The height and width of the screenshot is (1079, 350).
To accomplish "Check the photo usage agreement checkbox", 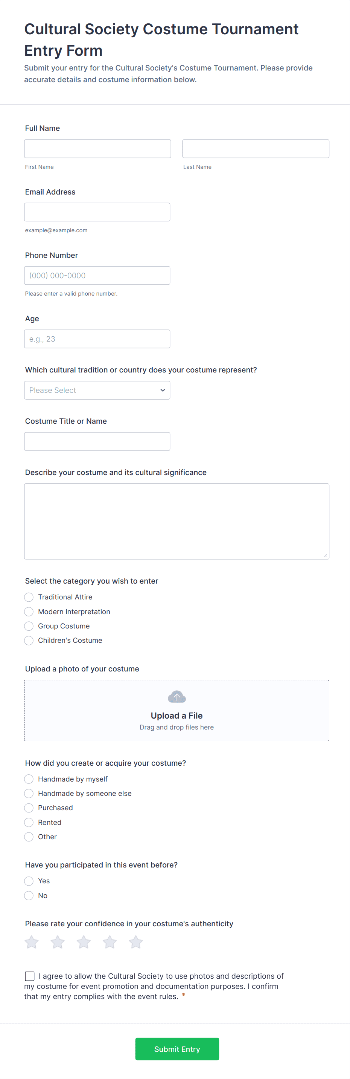I will click(x=30, y=976).
